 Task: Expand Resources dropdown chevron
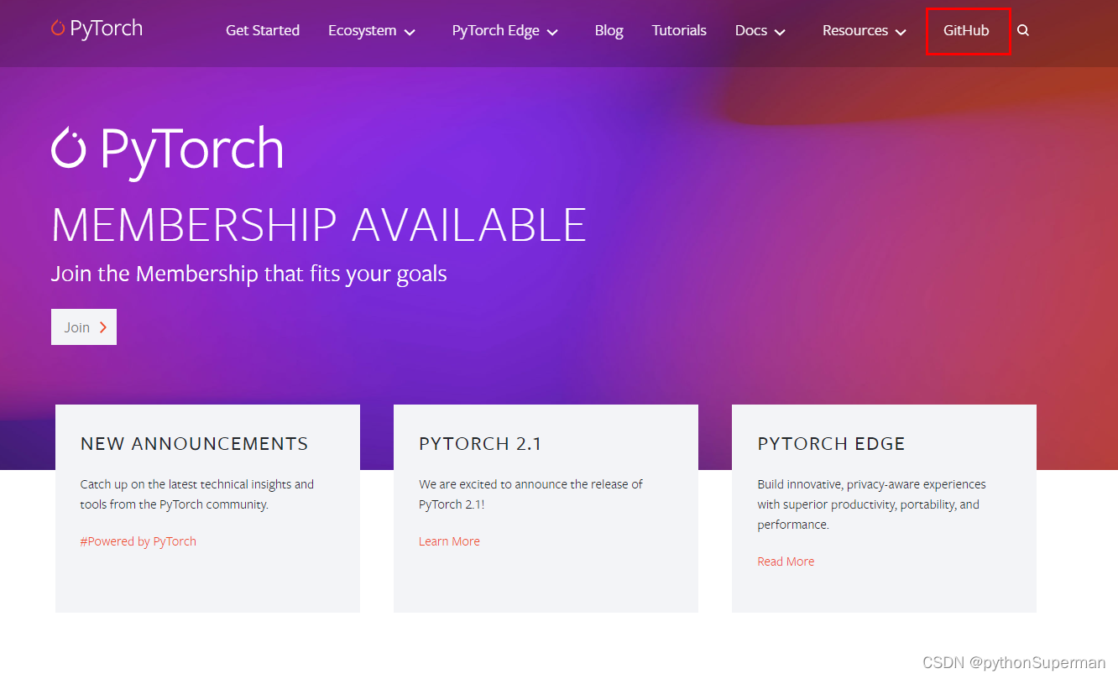coord(901,32)
